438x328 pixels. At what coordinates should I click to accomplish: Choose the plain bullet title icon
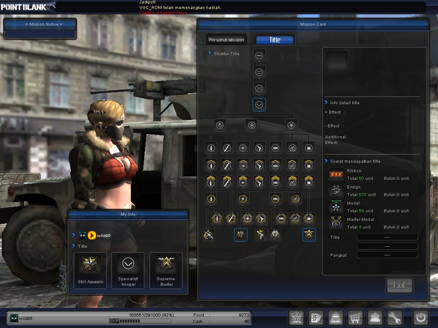click(211, 148)
